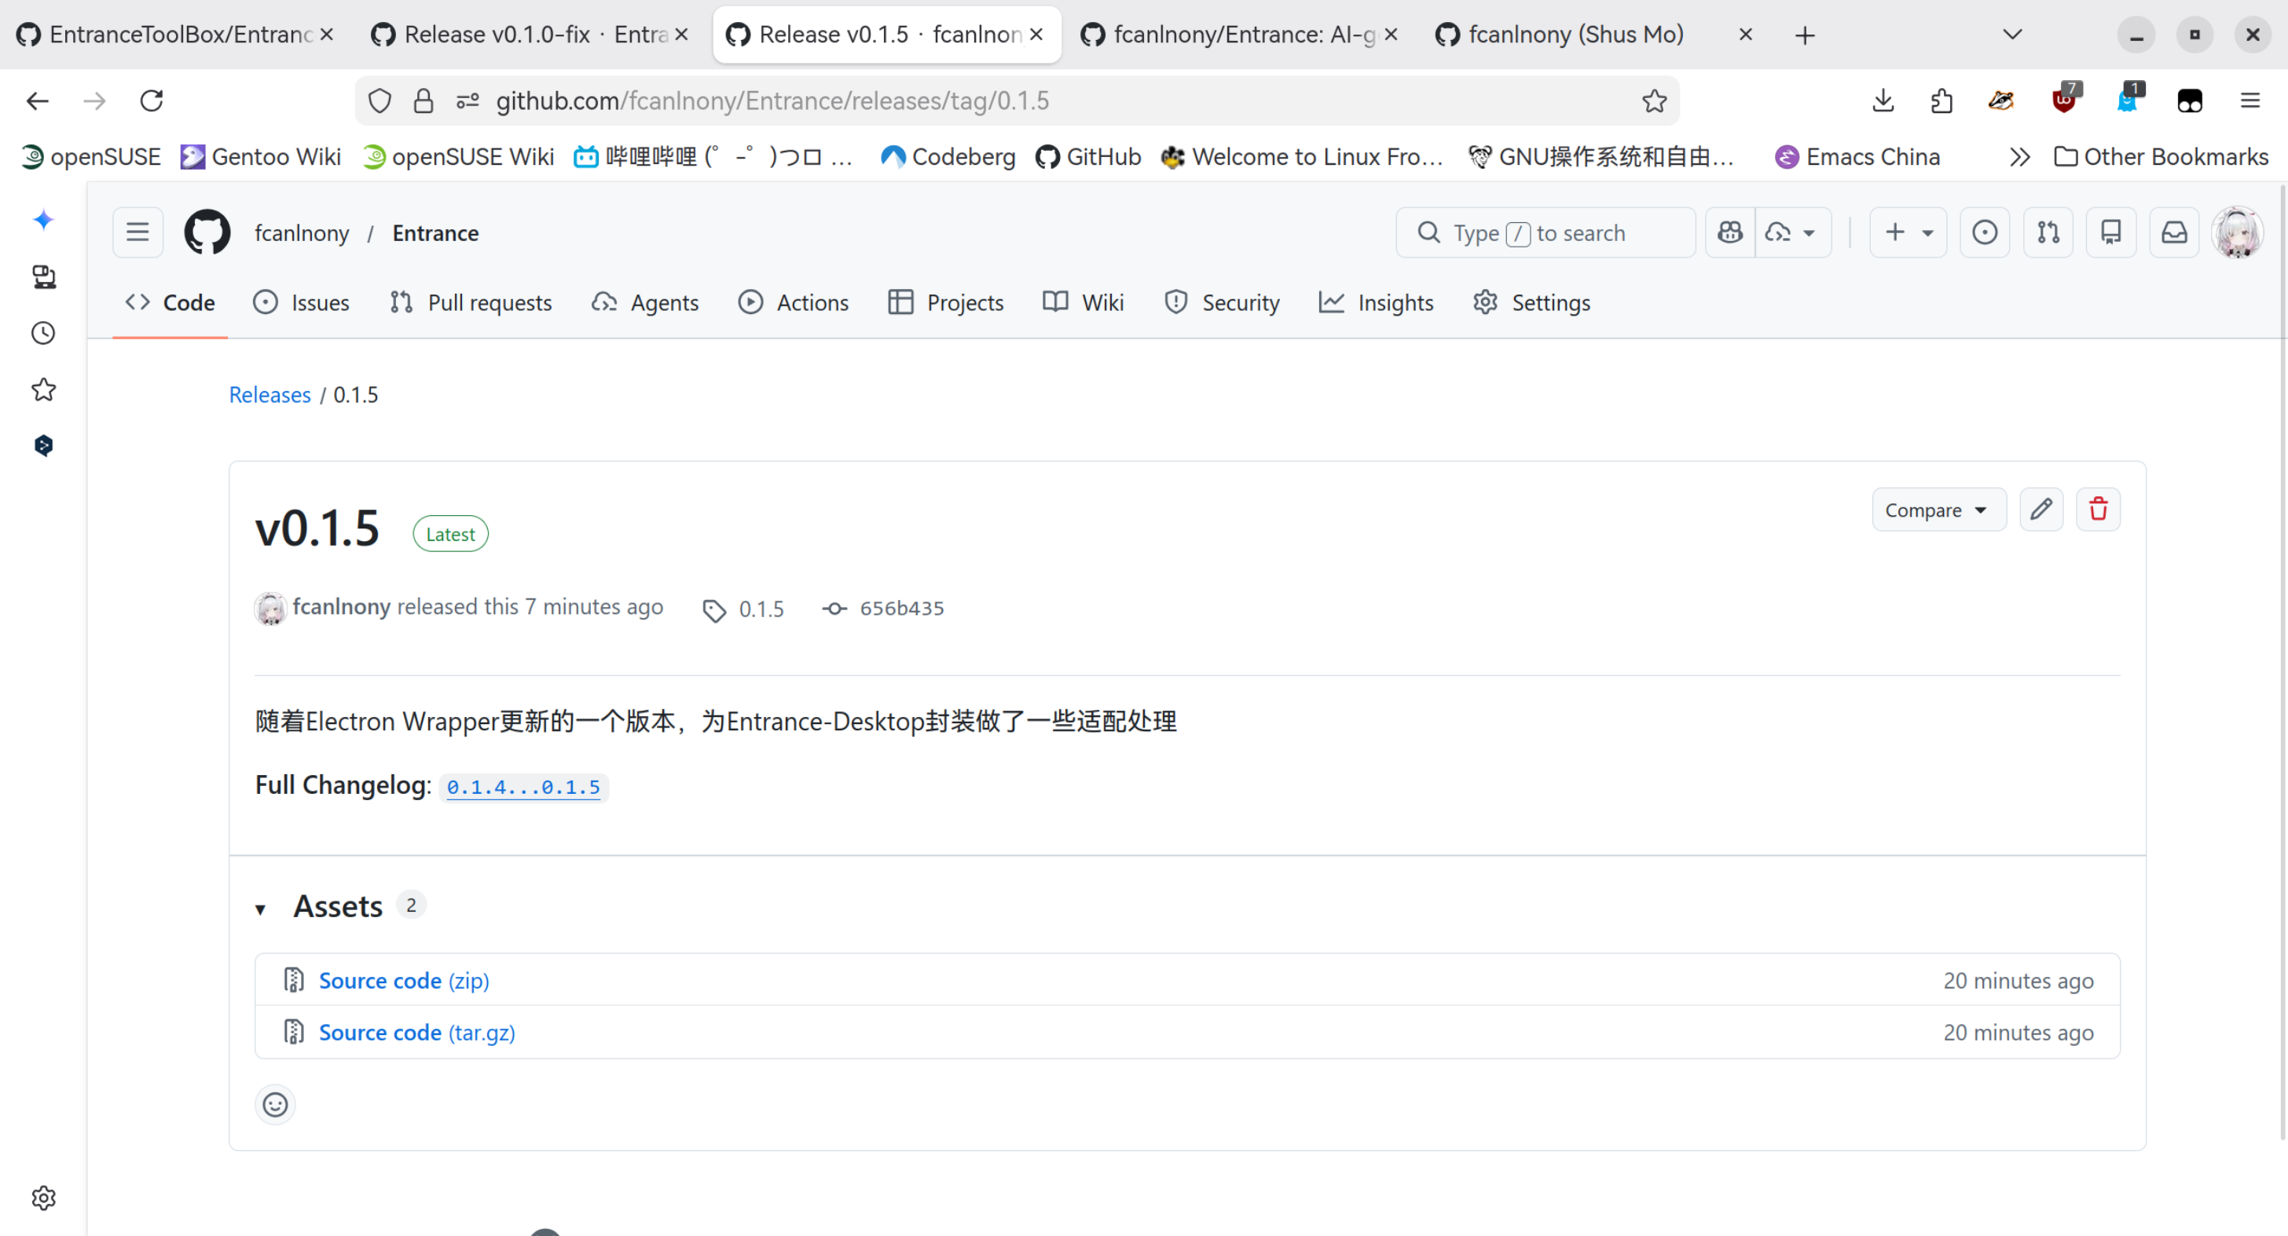Switch to fcanlnony (Shus Mo) browser tab
The height and width of the screenshot is (1236, 2288).
point(1594,35)
